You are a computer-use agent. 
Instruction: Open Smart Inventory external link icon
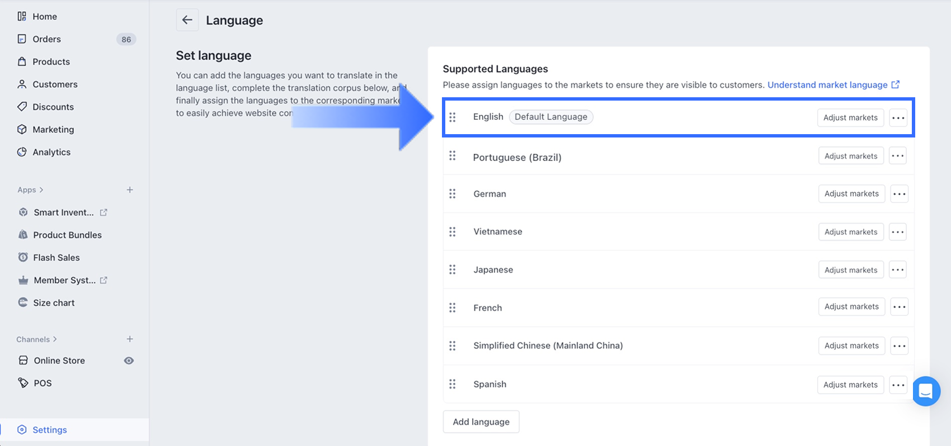103,212
